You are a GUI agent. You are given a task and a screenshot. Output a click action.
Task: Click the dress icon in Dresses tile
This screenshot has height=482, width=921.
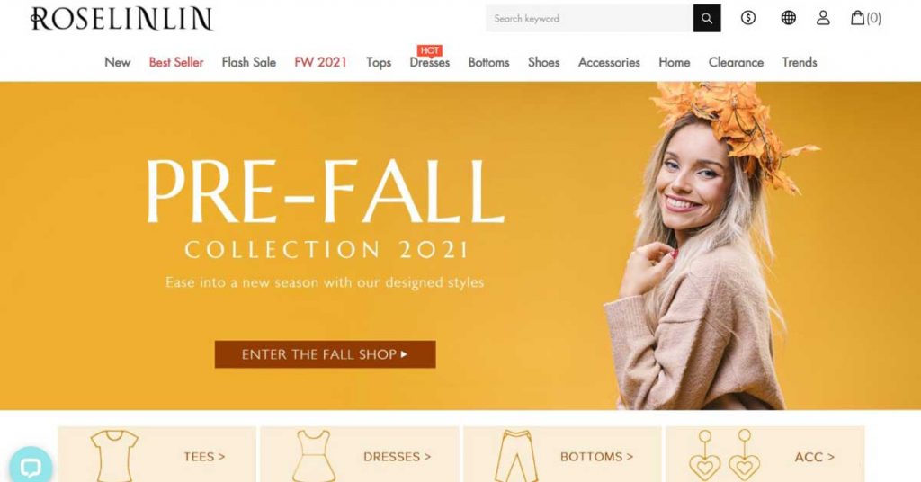314,456
